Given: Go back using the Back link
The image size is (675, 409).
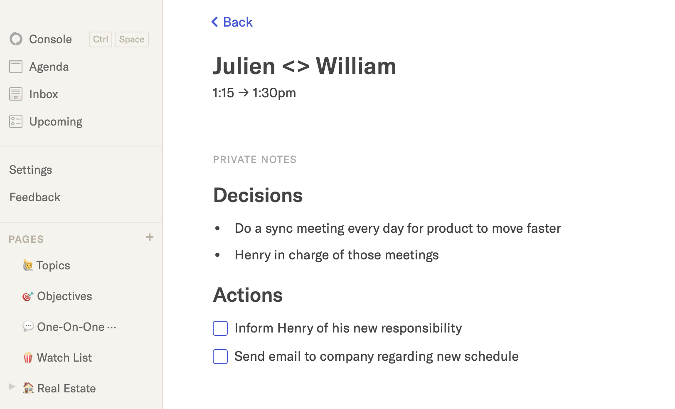Looking at the screenshot, I should click(x=232, y=22).
